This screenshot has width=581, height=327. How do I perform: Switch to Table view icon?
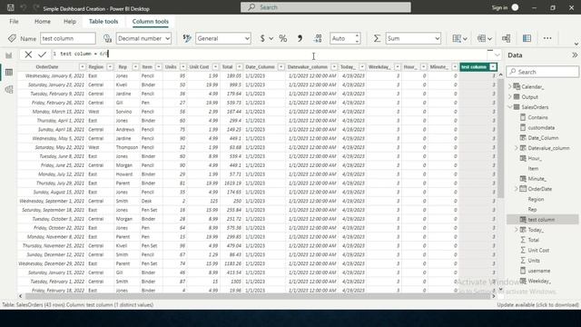(9, 73)
